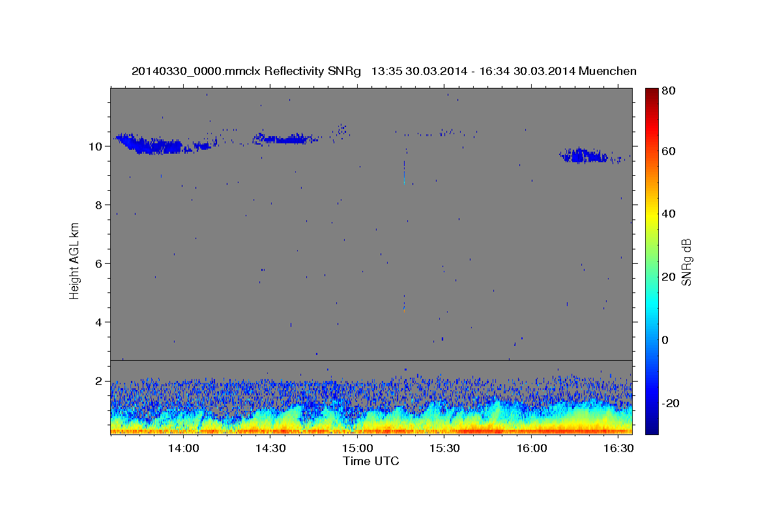This screenshot has width=782, height=521.
Task: Click the 'SNRg dB' colorbar label
Action: [686, 260]
